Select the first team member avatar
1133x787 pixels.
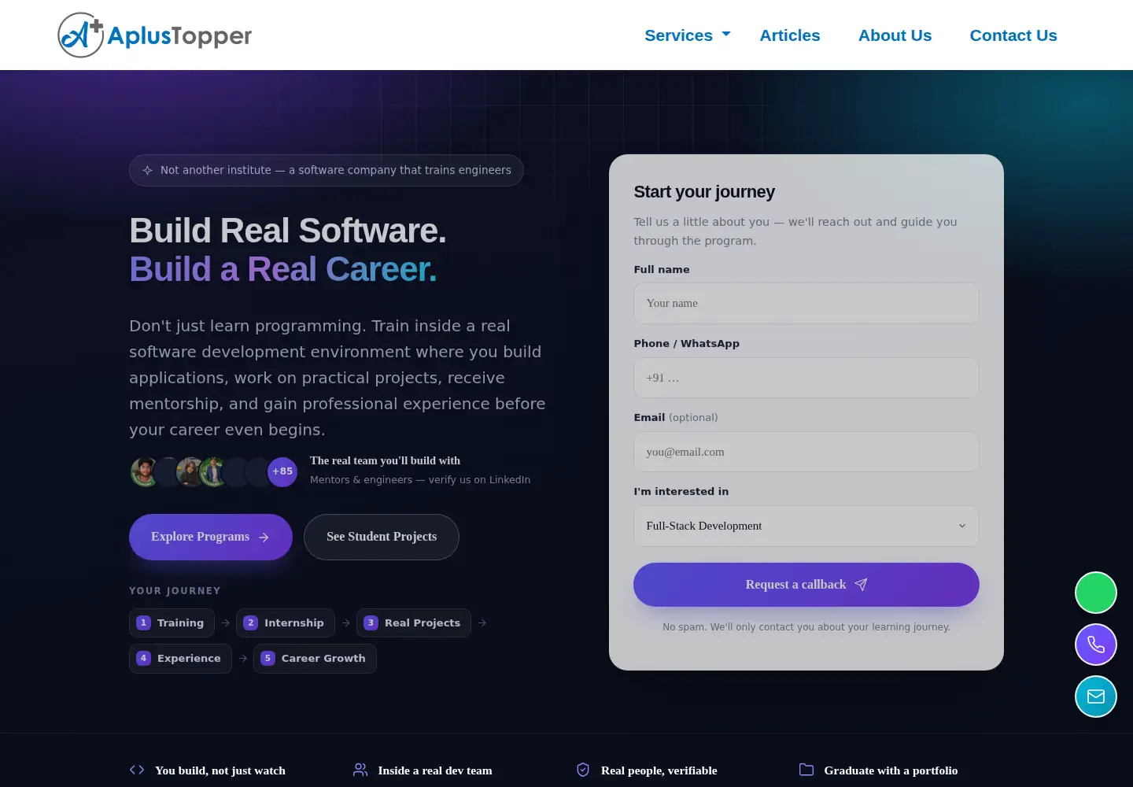coord(145,471)
